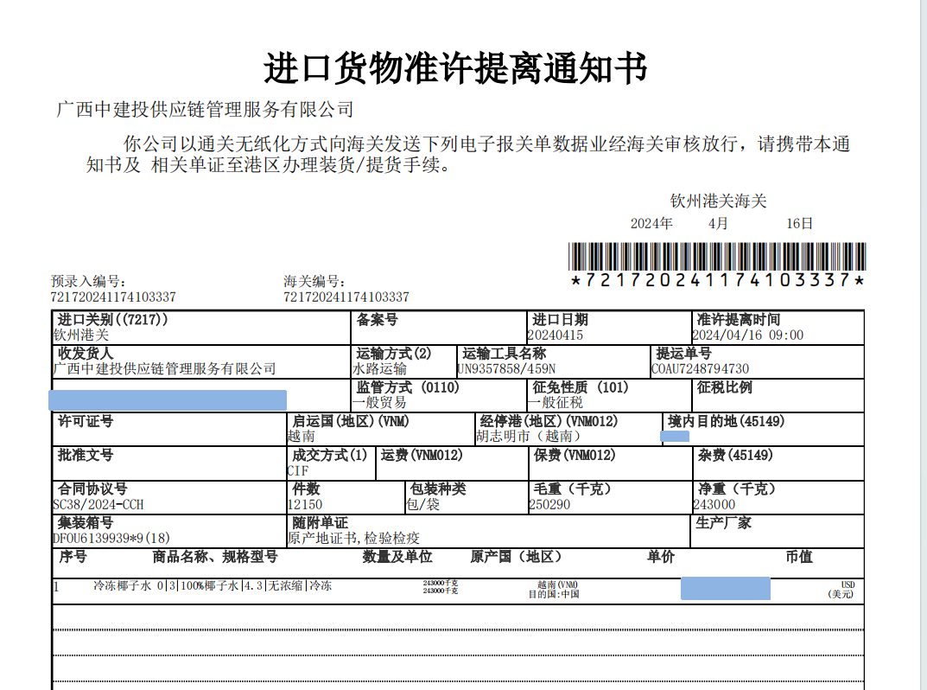Click the USD (美元) currency cell
The image size is (927, 690).
pos(841,590)
